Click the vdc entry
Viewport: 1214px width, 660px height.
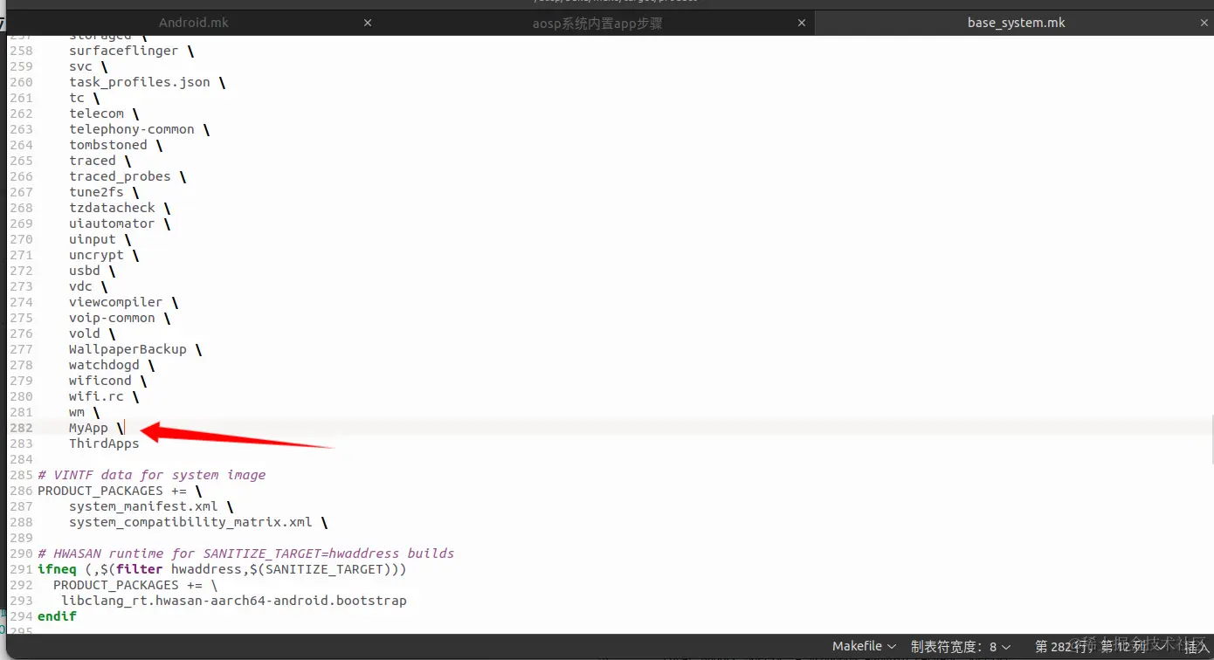coord(80,286)
